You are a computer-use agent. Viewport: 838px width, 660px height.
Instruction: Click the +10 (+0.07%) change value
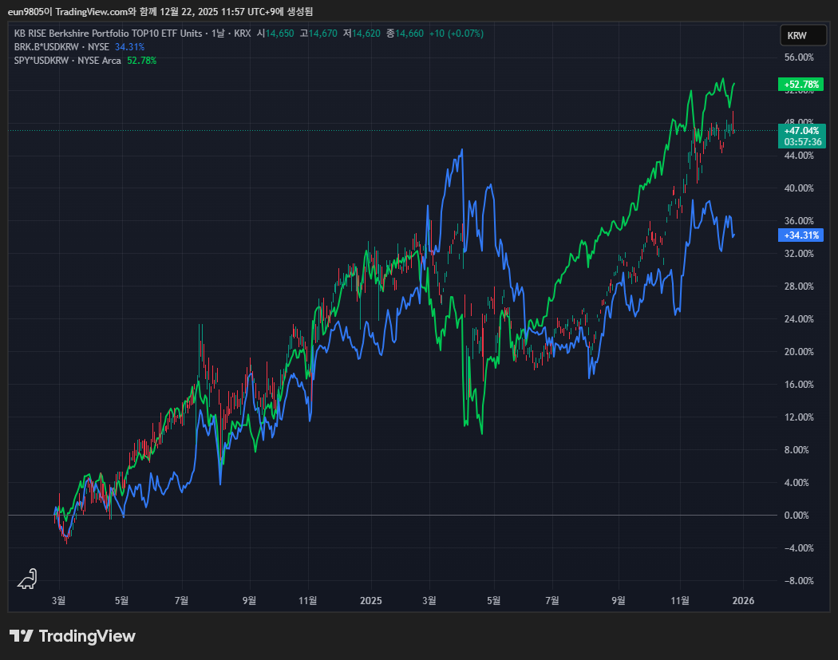coord(457,34)
